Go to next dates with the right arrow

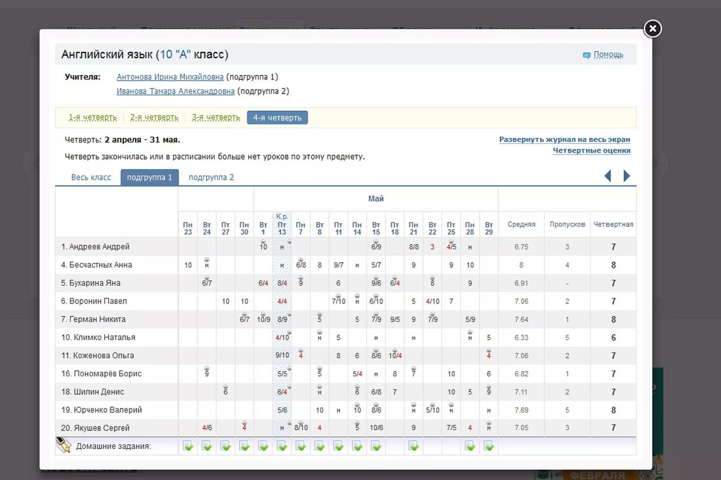point(627,176)
